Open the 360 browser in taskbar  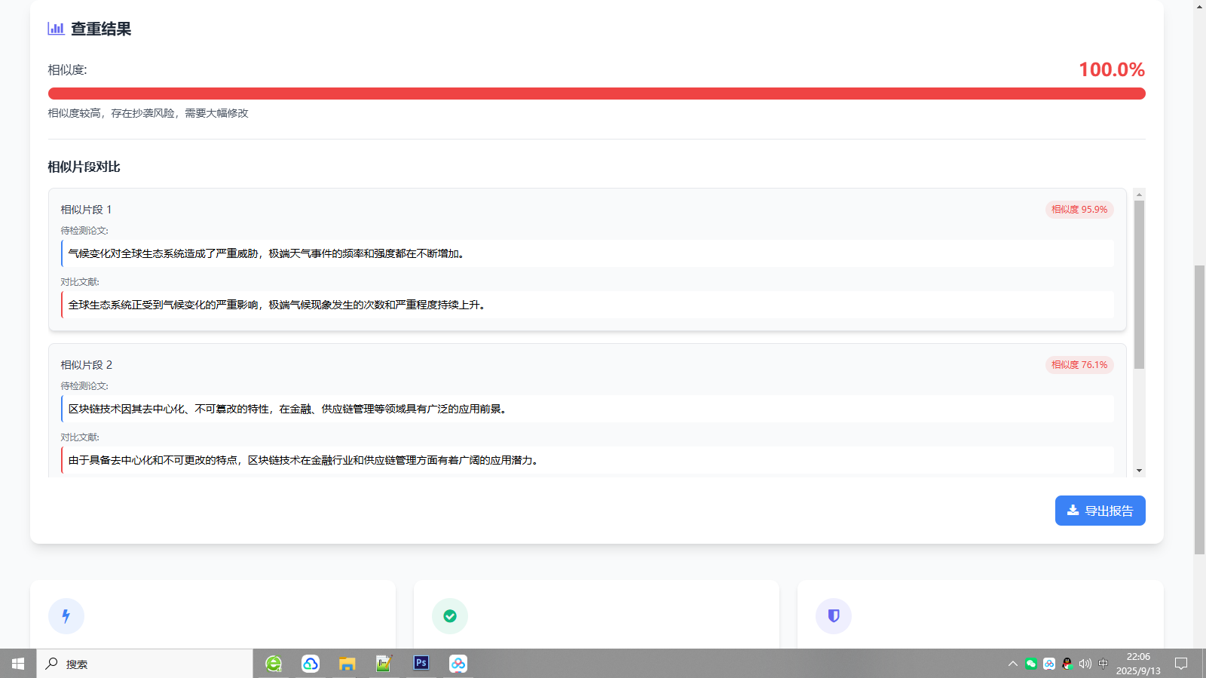[274, 664]
